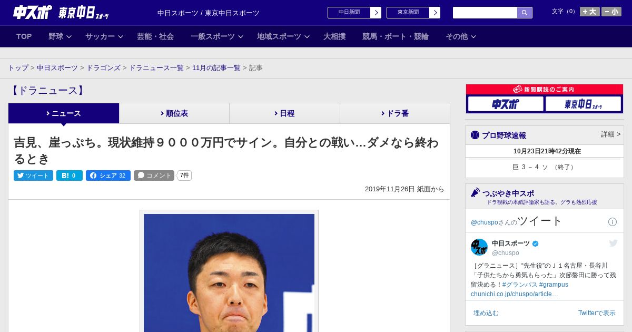Open #グランパス hashtag link

(519, 285)
